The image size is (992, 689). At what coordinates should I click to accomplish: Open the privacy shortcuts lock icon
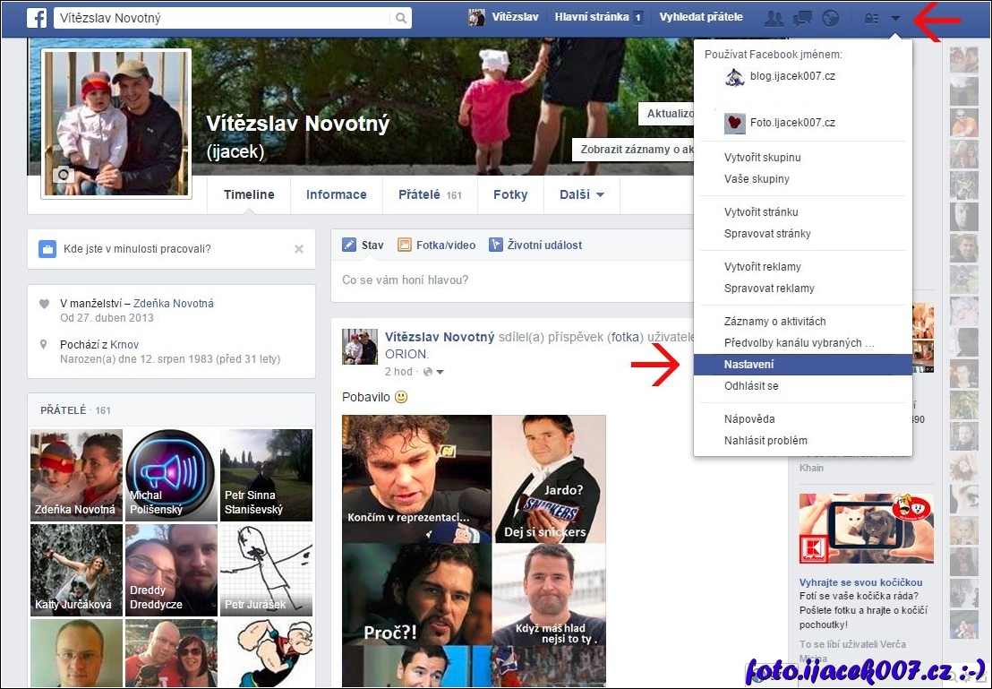[x=870, y=18]
